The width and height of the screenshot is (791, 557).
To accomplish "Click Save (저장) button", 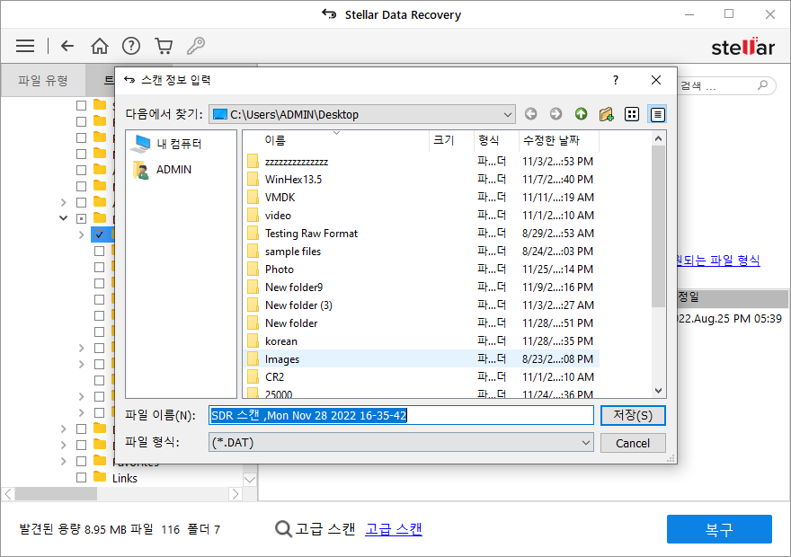I will 633,415.
